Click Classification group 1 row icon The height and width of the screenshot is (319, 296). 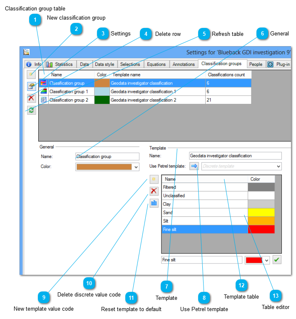[x=43, y=91]
